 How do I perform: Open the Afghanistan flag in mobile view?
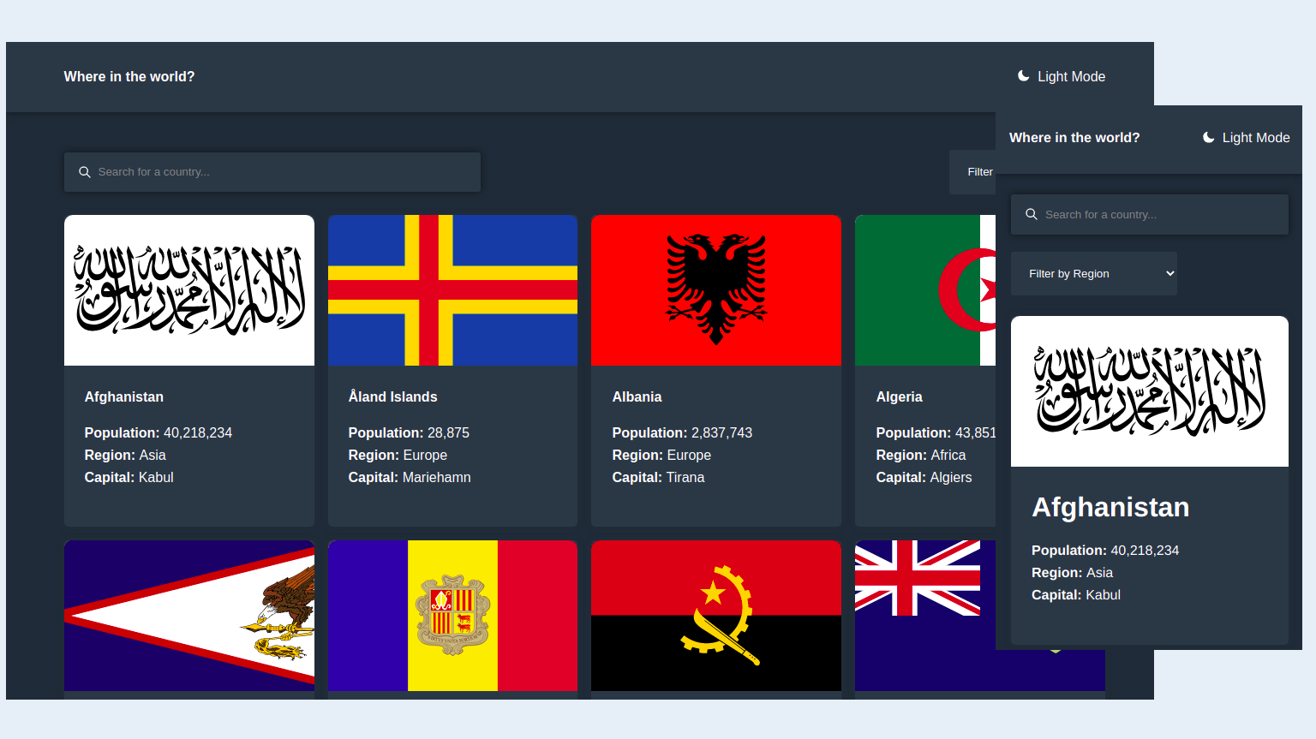point(1150,391)
